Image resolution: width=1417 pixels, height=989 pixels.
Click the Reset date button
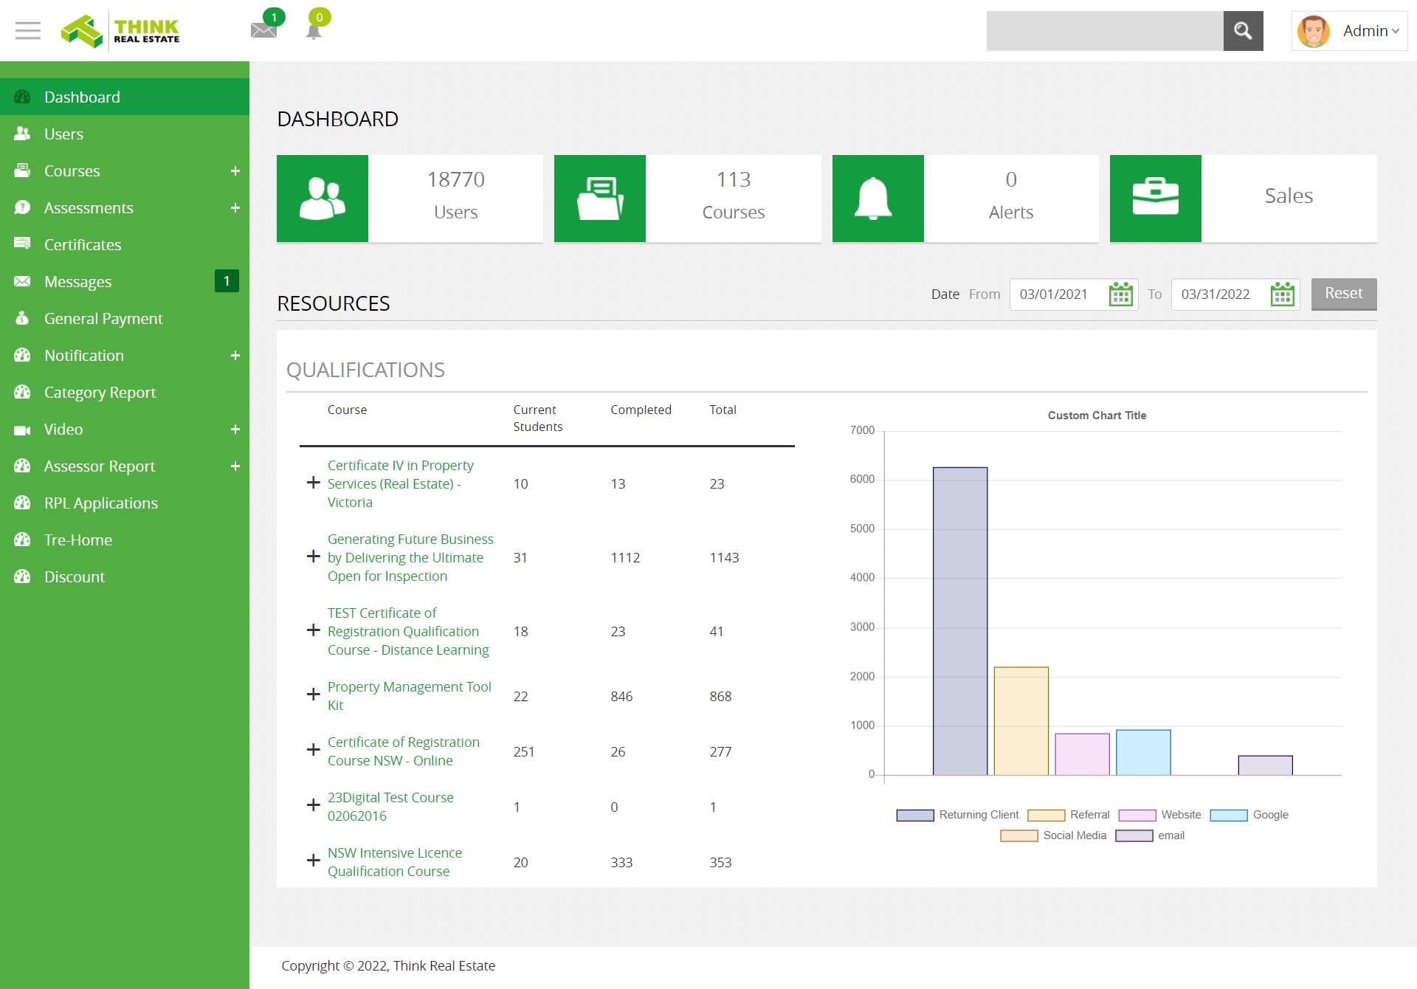pos(1343,294)
